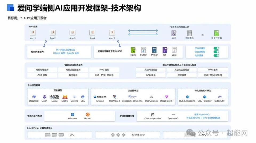Click 高级文生图服务 under 内置的开箱即用服务
The height and width of the screenshot is (143, 256).
pos(73,70)
